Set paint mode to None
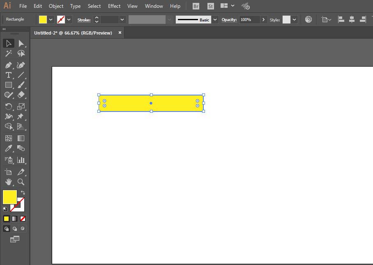This screenshot has width=373, height=265. pos(23,219)
